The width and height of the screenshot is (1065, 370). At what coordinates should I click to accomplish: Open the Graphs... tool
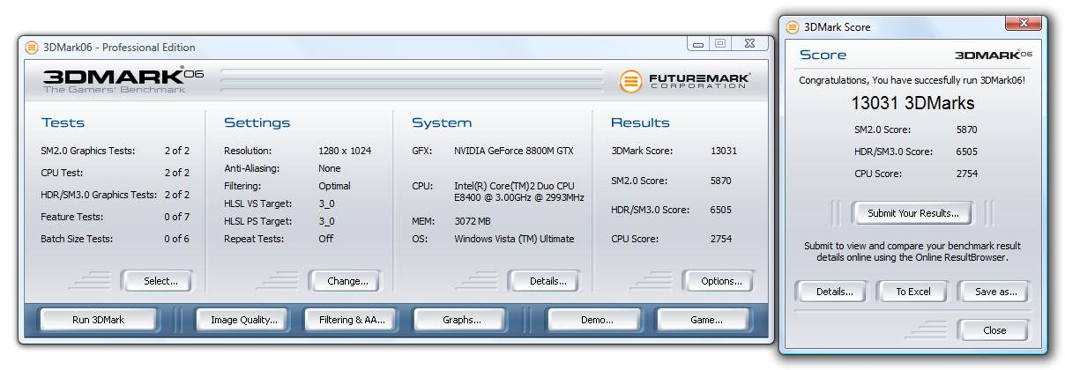(461, 320)
